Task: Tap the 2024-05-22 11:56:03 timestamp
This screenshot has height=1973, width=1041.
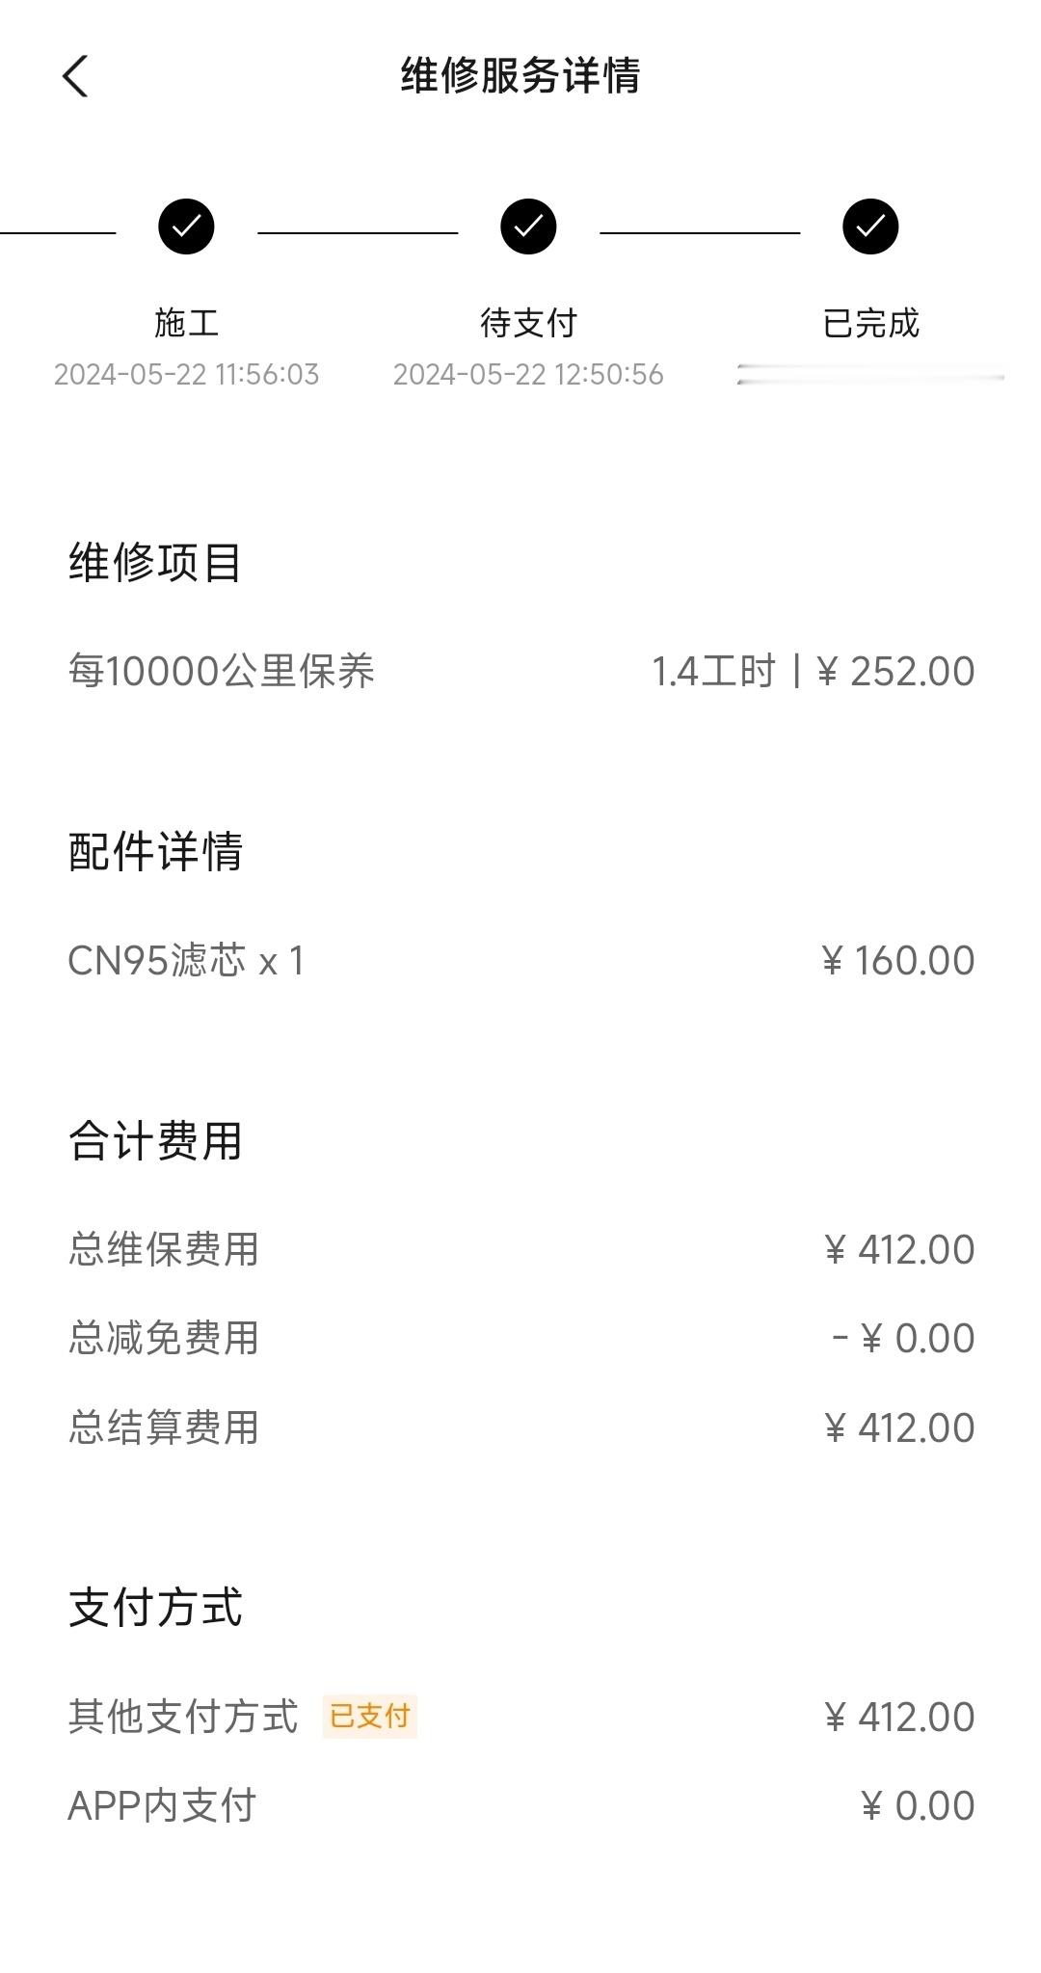Action: click(x=186, y=374)
